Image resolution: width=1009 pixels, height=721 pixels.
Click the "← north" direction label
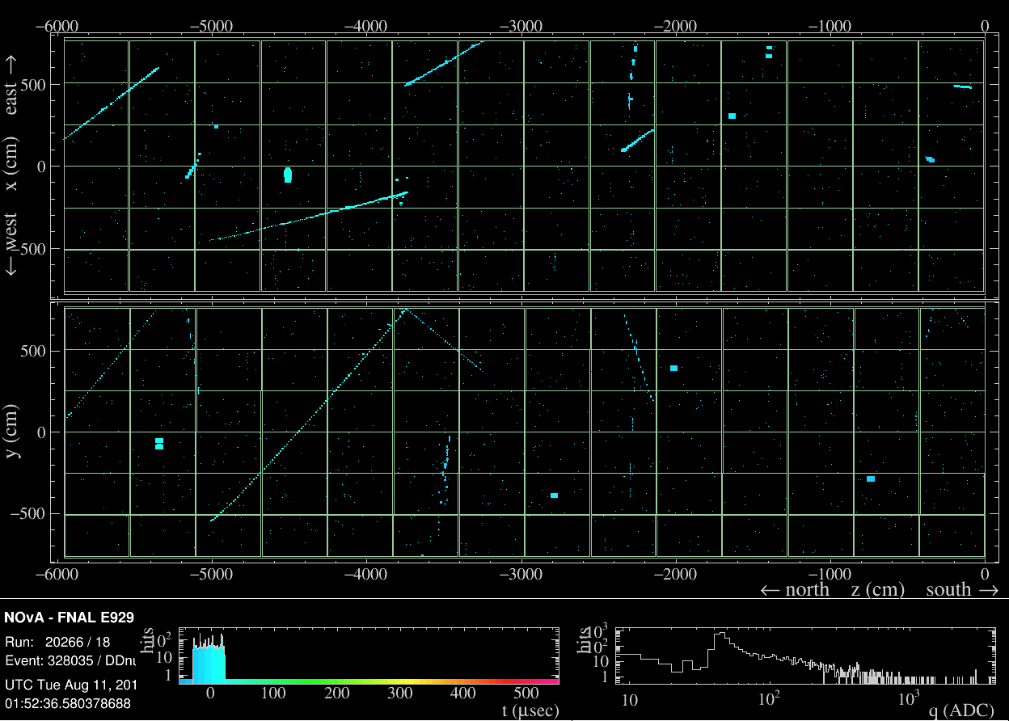(795, 589)
